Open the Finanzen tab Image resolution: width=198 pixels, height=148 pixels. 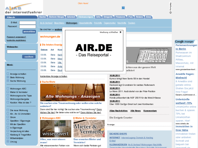(x=120, y=17)
